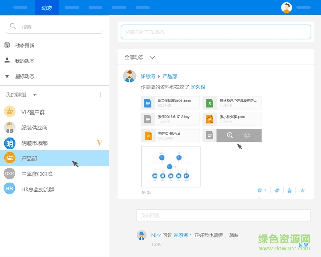Open the BI工作进展0606.docx file
321x257 pixels.
click(170, 103)
